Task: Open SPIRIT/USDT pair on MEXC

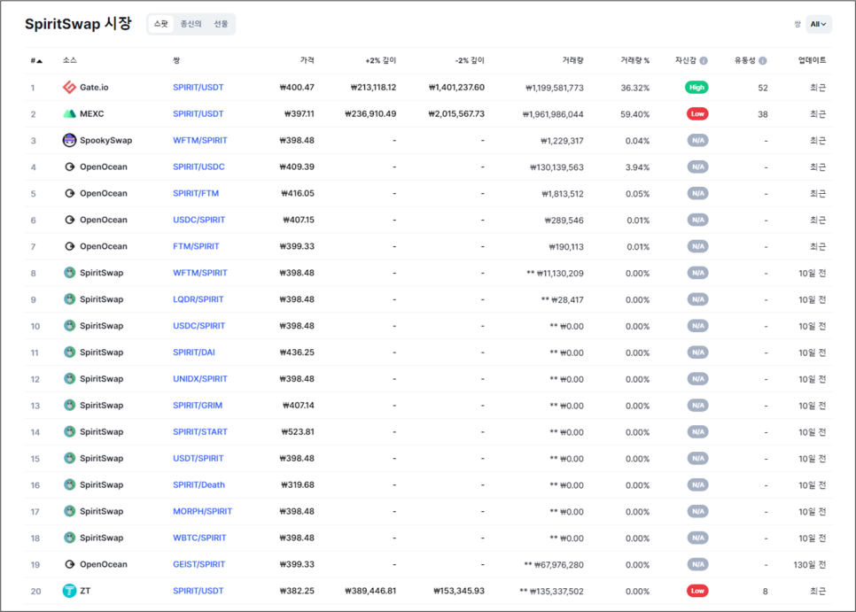Action: point(198,114)
